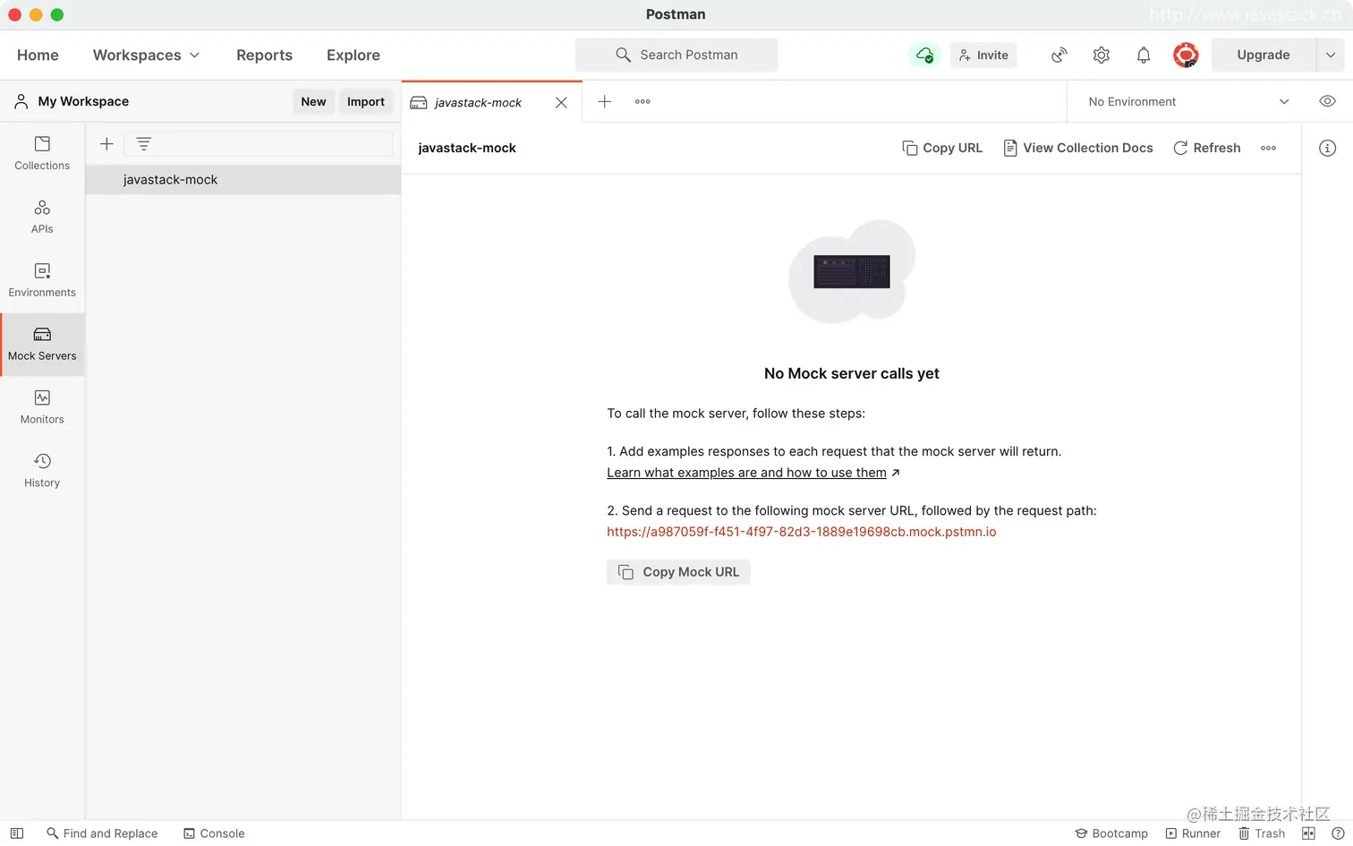Open the Console
The width and height of the screenshot is (1353, 846).
click(214, 833)
